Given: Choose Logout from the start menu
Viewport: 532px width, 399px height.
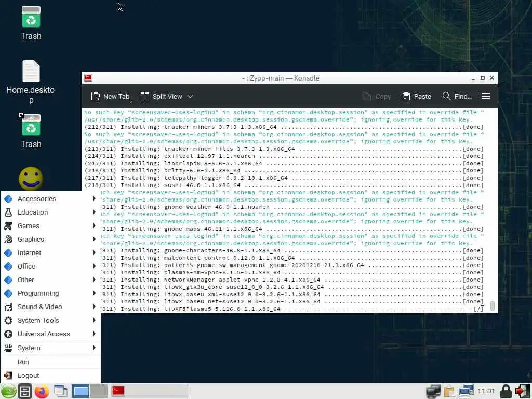Looking at the screenshot, I should coord(50,376).
